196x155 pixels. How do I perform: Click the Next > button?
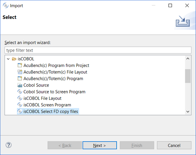click(x=100, y=145)
